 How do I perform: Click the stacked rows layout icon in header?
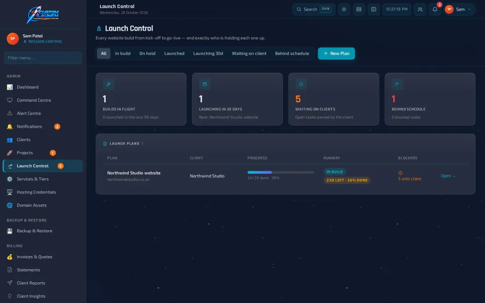(x=359, y=9)
